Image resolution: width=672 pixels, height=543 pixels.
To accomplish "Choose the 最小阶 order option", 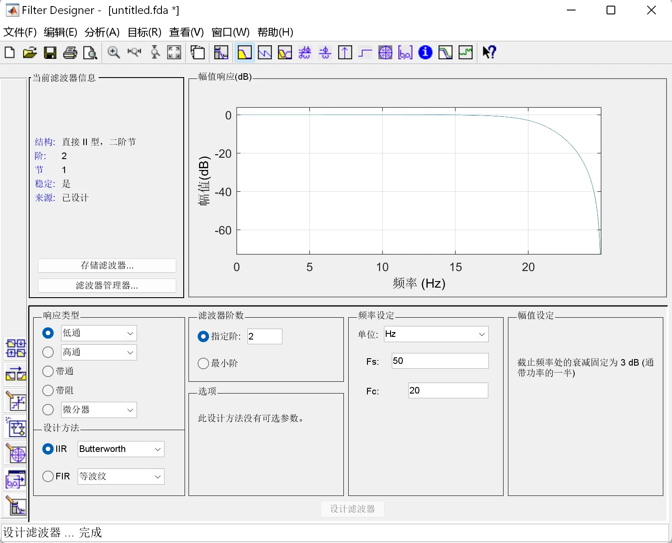I will click(203, 363).
